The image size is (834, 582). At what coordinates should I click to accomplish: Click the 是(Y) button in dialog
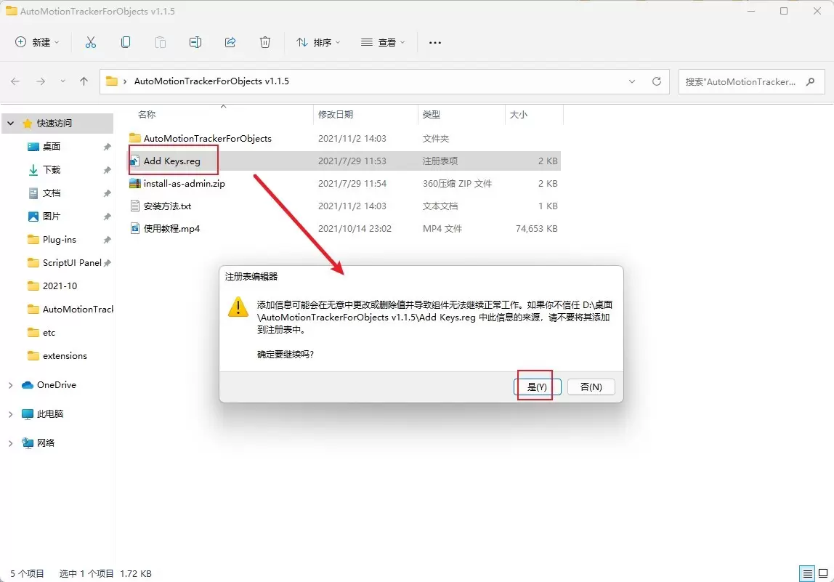537,387
